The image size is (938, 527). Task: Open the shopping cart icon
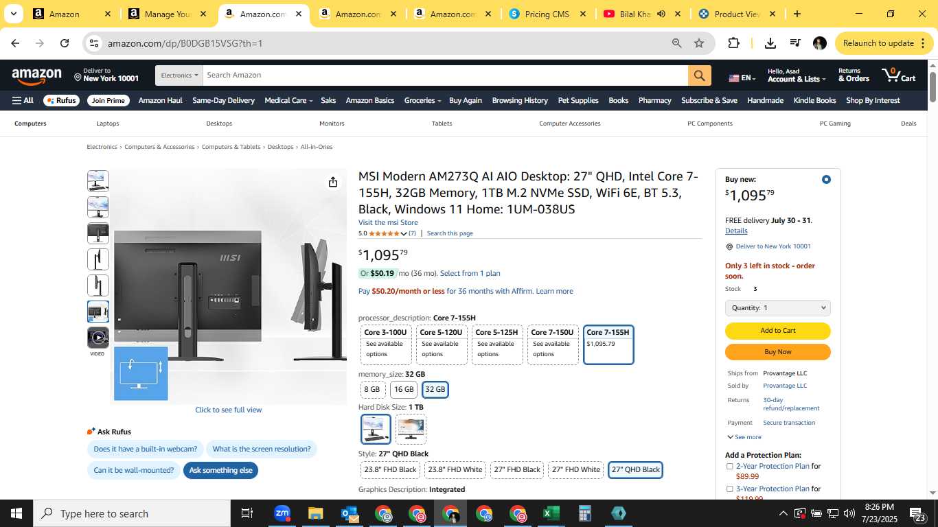(899, 75)
